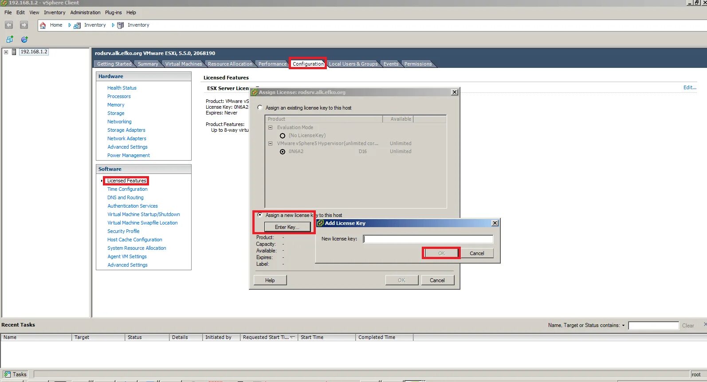
Task: Open DNS and Routing under Software
Action: [x=126, y=197]
